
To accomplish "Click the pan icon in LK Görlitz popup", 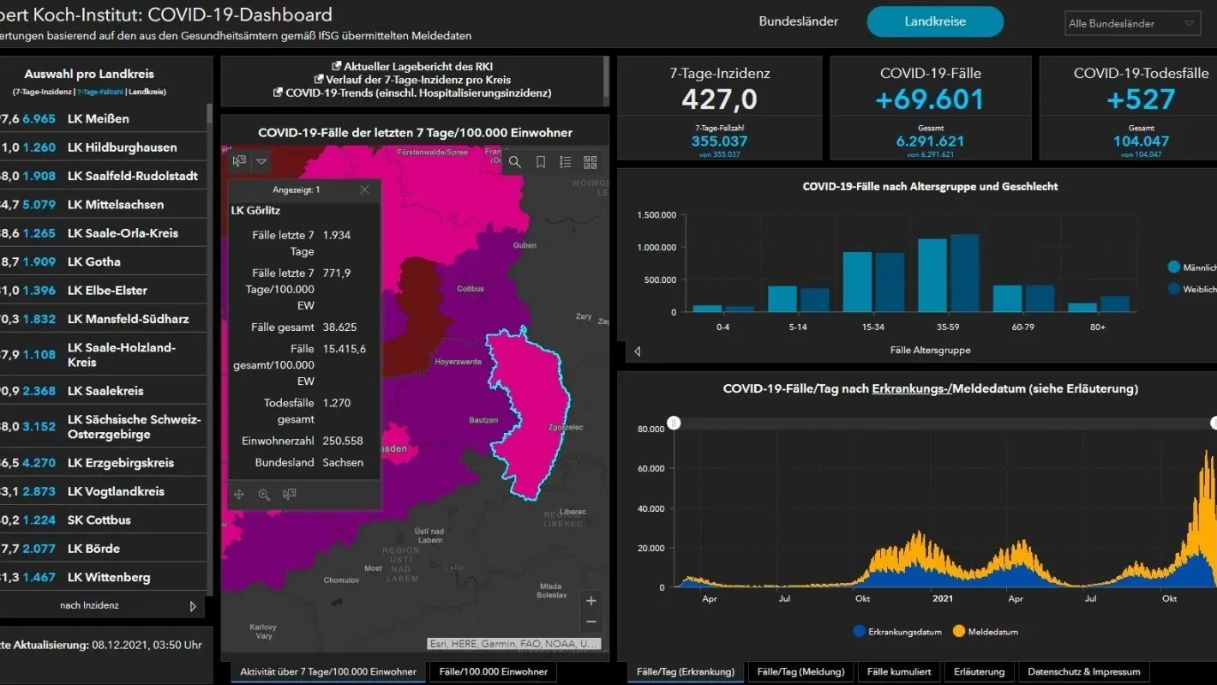I will tap(239, 495).
